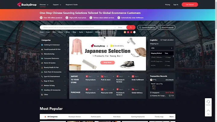Open the Sign In link
Viewport: 217px width, 122px height.
click(x=176, y=5)
